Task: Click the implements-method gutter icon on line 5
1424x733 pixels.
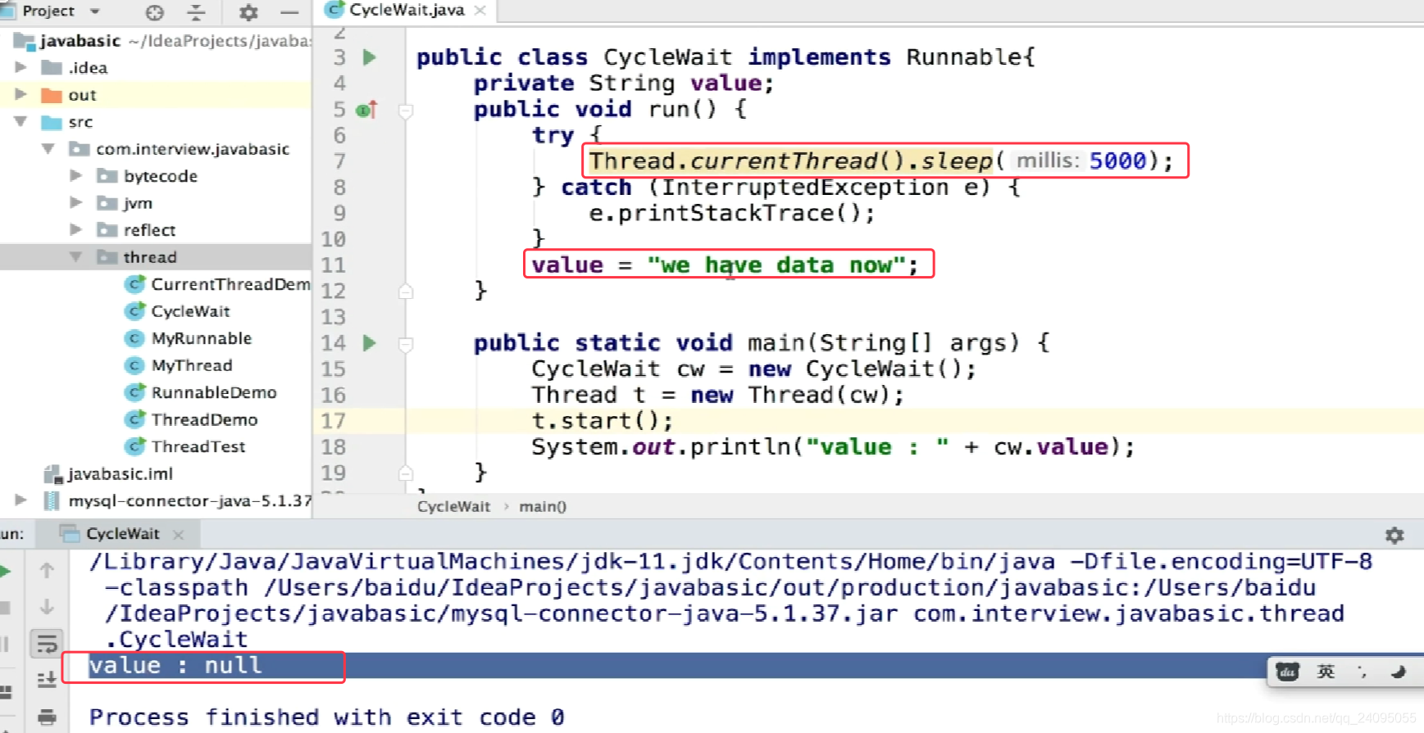Action: (366, 109)
